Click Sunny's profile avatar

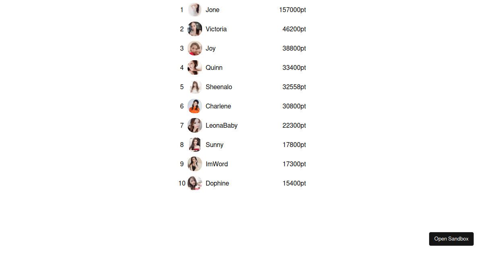[195, 145]
